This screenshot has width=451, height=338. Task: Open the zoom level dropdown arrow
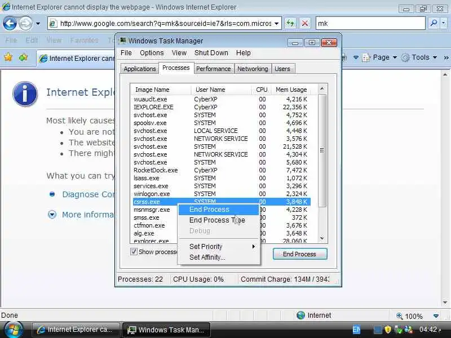(x=436, y=316)
